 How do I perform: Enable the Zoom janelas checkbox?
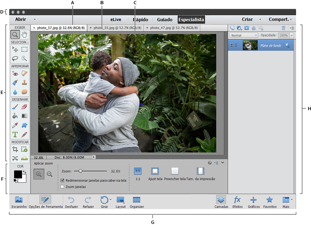click(x=63, y=187)
